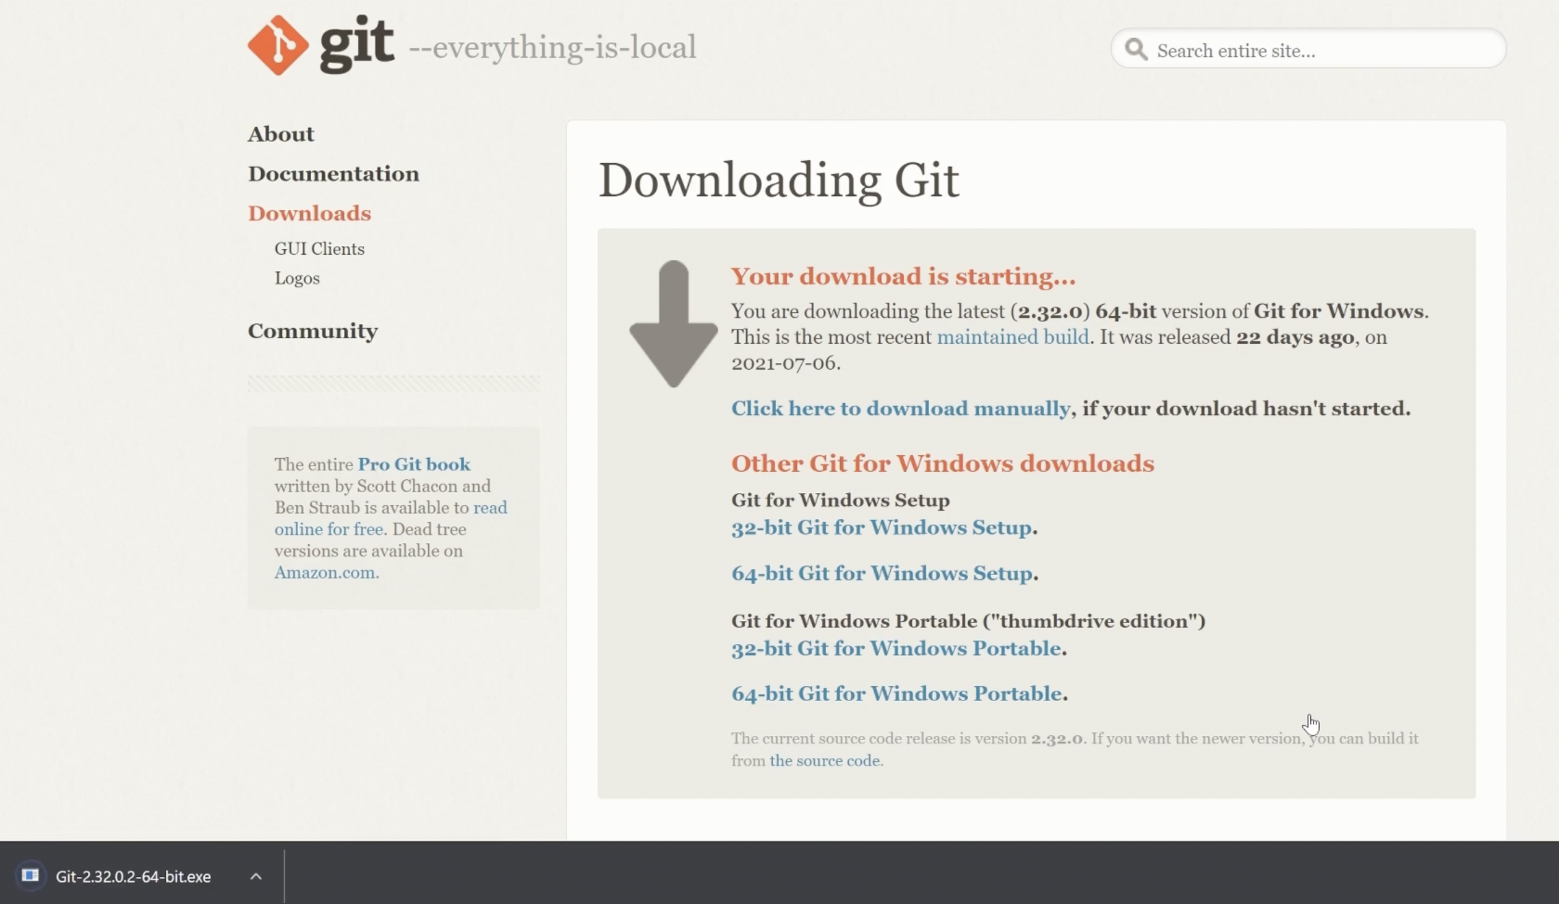
Task: Open the Documentation section
Action: pos(333,174)
